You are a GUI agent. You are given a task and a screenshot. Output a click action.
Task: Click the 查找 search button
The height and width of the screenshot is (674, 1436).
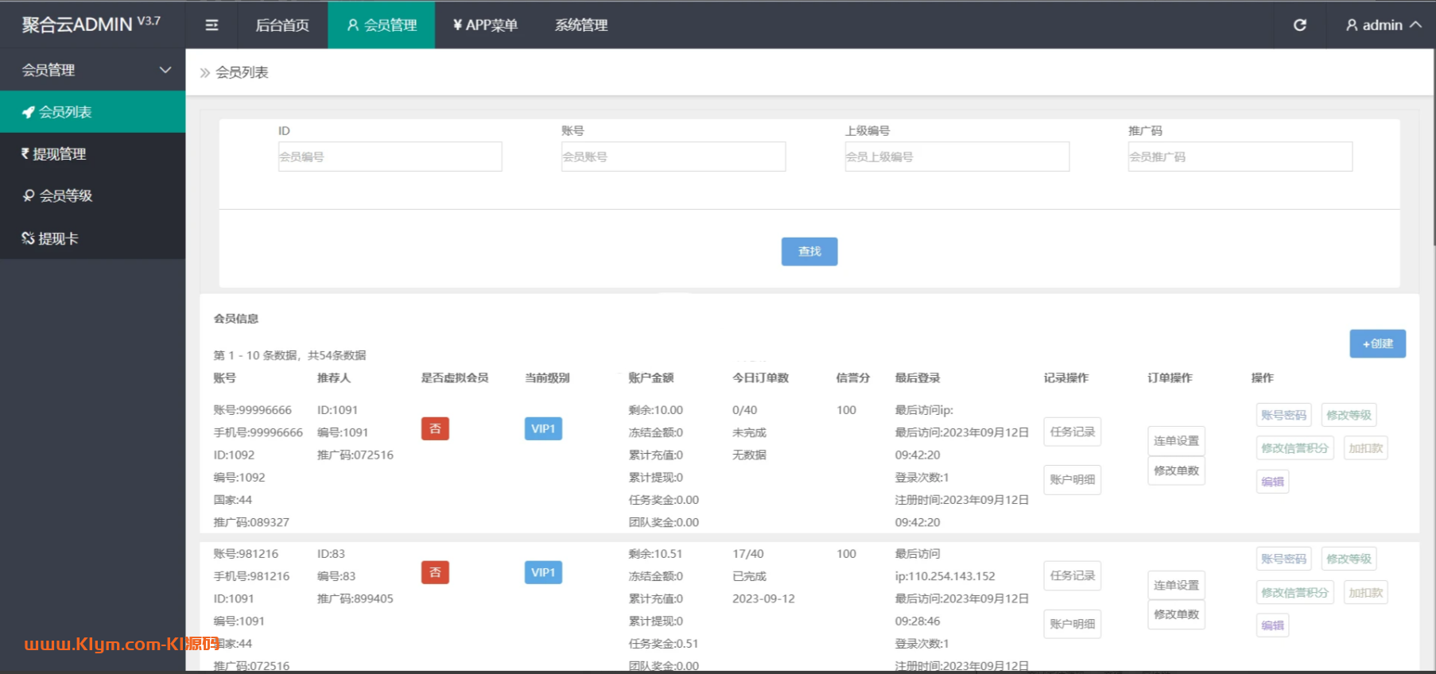pyautogui.click(x=809, y=251)
